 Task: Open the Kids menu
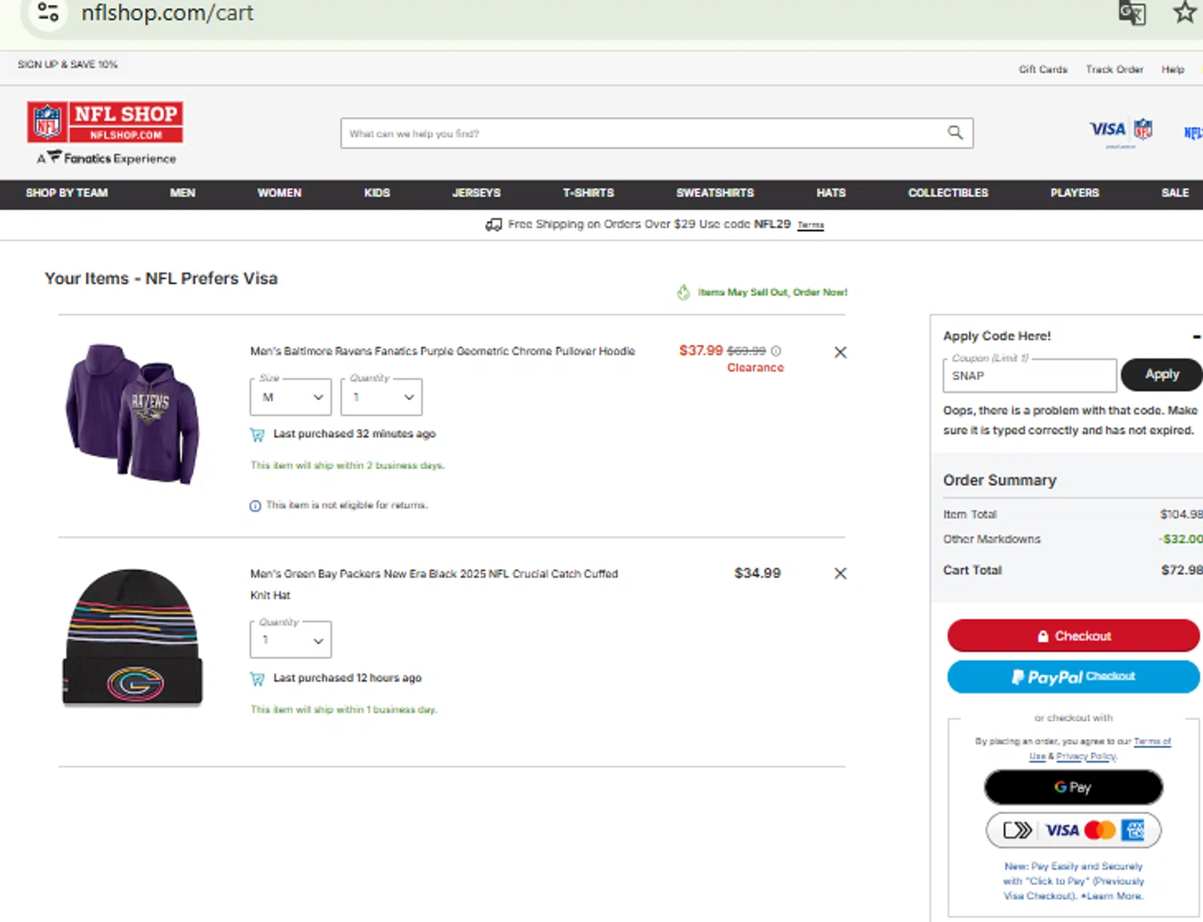point(377,193)
